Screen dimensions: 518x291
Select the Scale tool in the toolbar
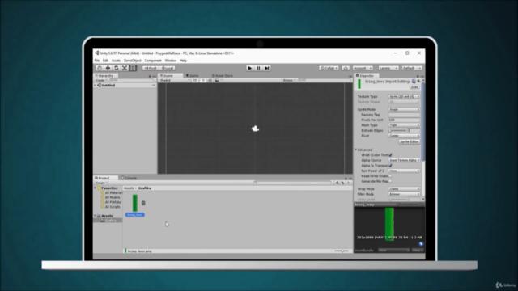tap(125, 68)
